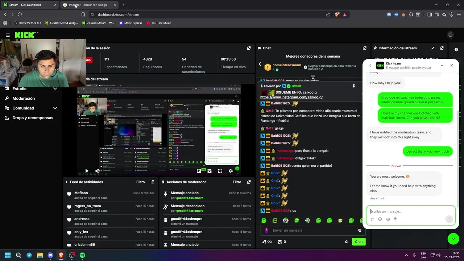Open BattleMetrics XO bookmark
464x261 pixels.
coord(27,23)
